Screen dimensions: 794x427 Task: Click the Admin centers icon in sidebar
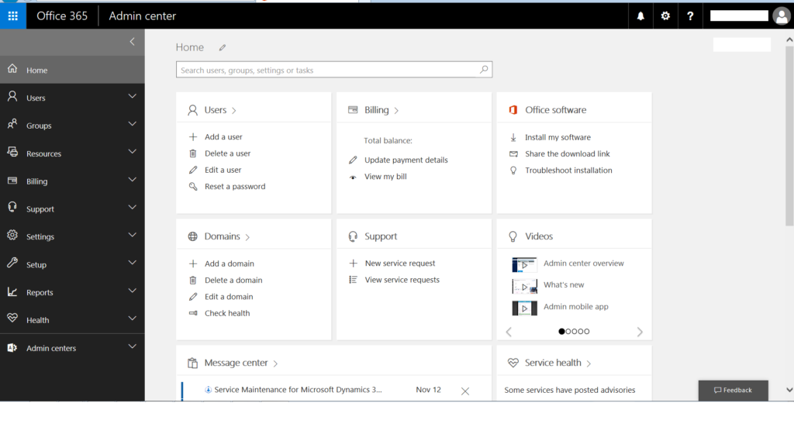pyautogui.click(x=12, y=347)
